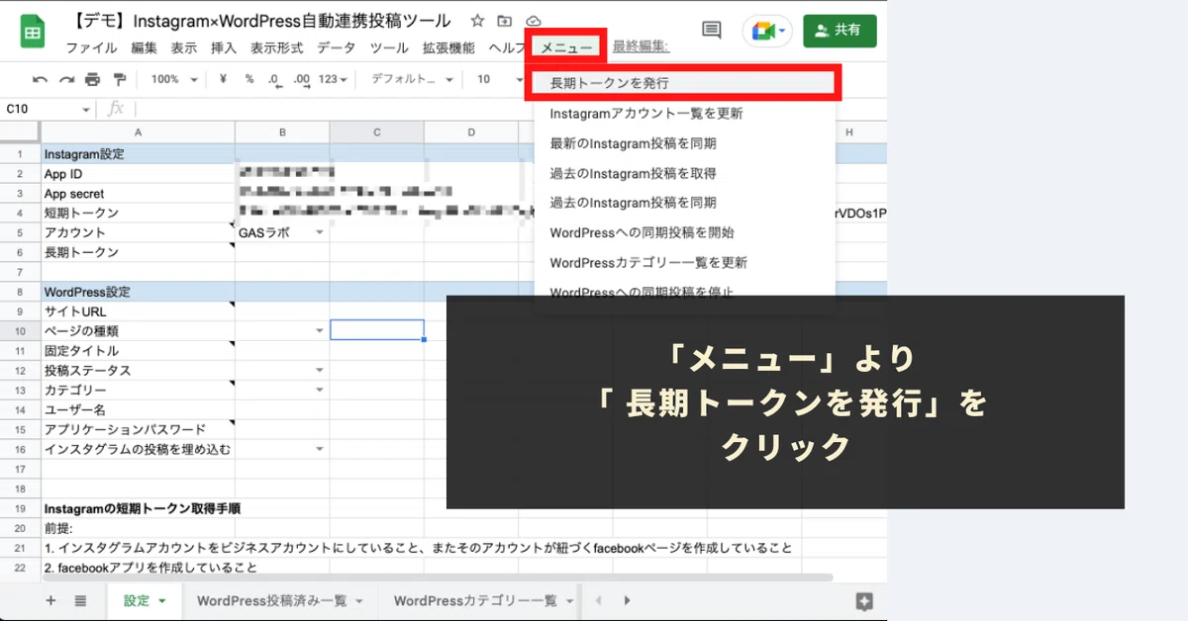Check the cloud save status icon
The width and height of the screenshot is (1188, 621).
pos(533,21)
